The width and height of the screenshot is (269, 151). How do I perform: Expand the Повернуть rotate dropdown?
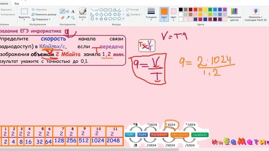[x=50, y=19]
